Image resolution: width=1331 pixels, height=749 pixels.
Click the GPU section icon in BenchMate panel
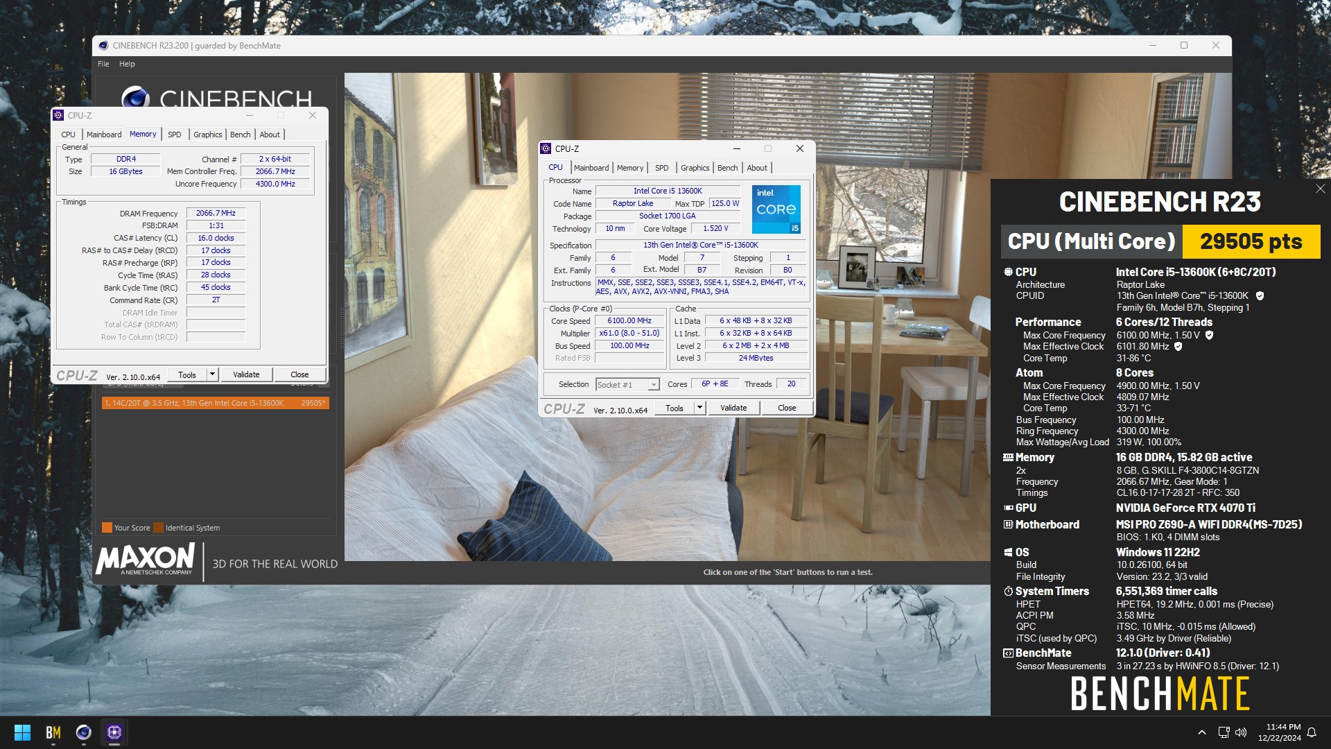(1008, 508)
